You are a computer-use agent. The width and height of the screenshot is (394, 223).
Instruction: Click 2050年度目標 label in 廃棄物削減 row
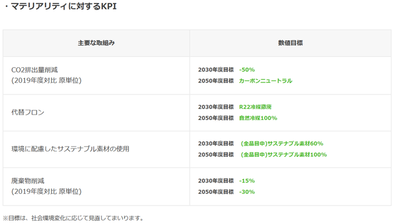click(x=216, y=191)
